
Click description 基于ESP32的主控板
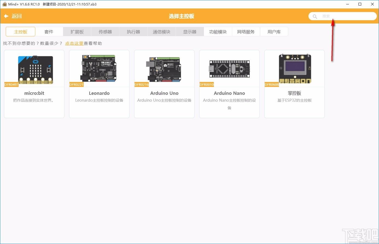tap(295, 100)
